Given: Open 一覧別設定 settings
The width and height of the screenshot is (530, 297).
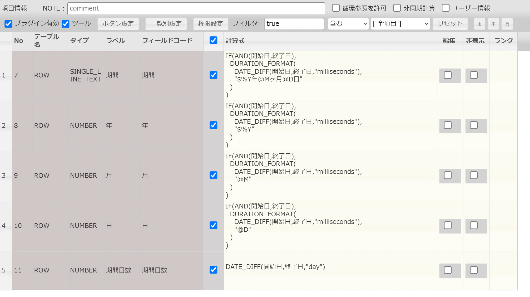Looking at the screenshot, I should tap(166, 24).
